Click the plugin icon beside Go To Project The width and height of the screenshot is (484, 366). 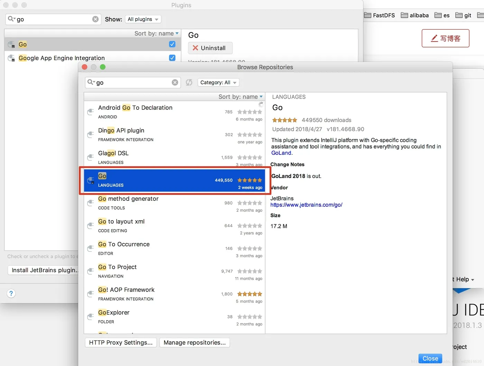[x=91, y=271]
